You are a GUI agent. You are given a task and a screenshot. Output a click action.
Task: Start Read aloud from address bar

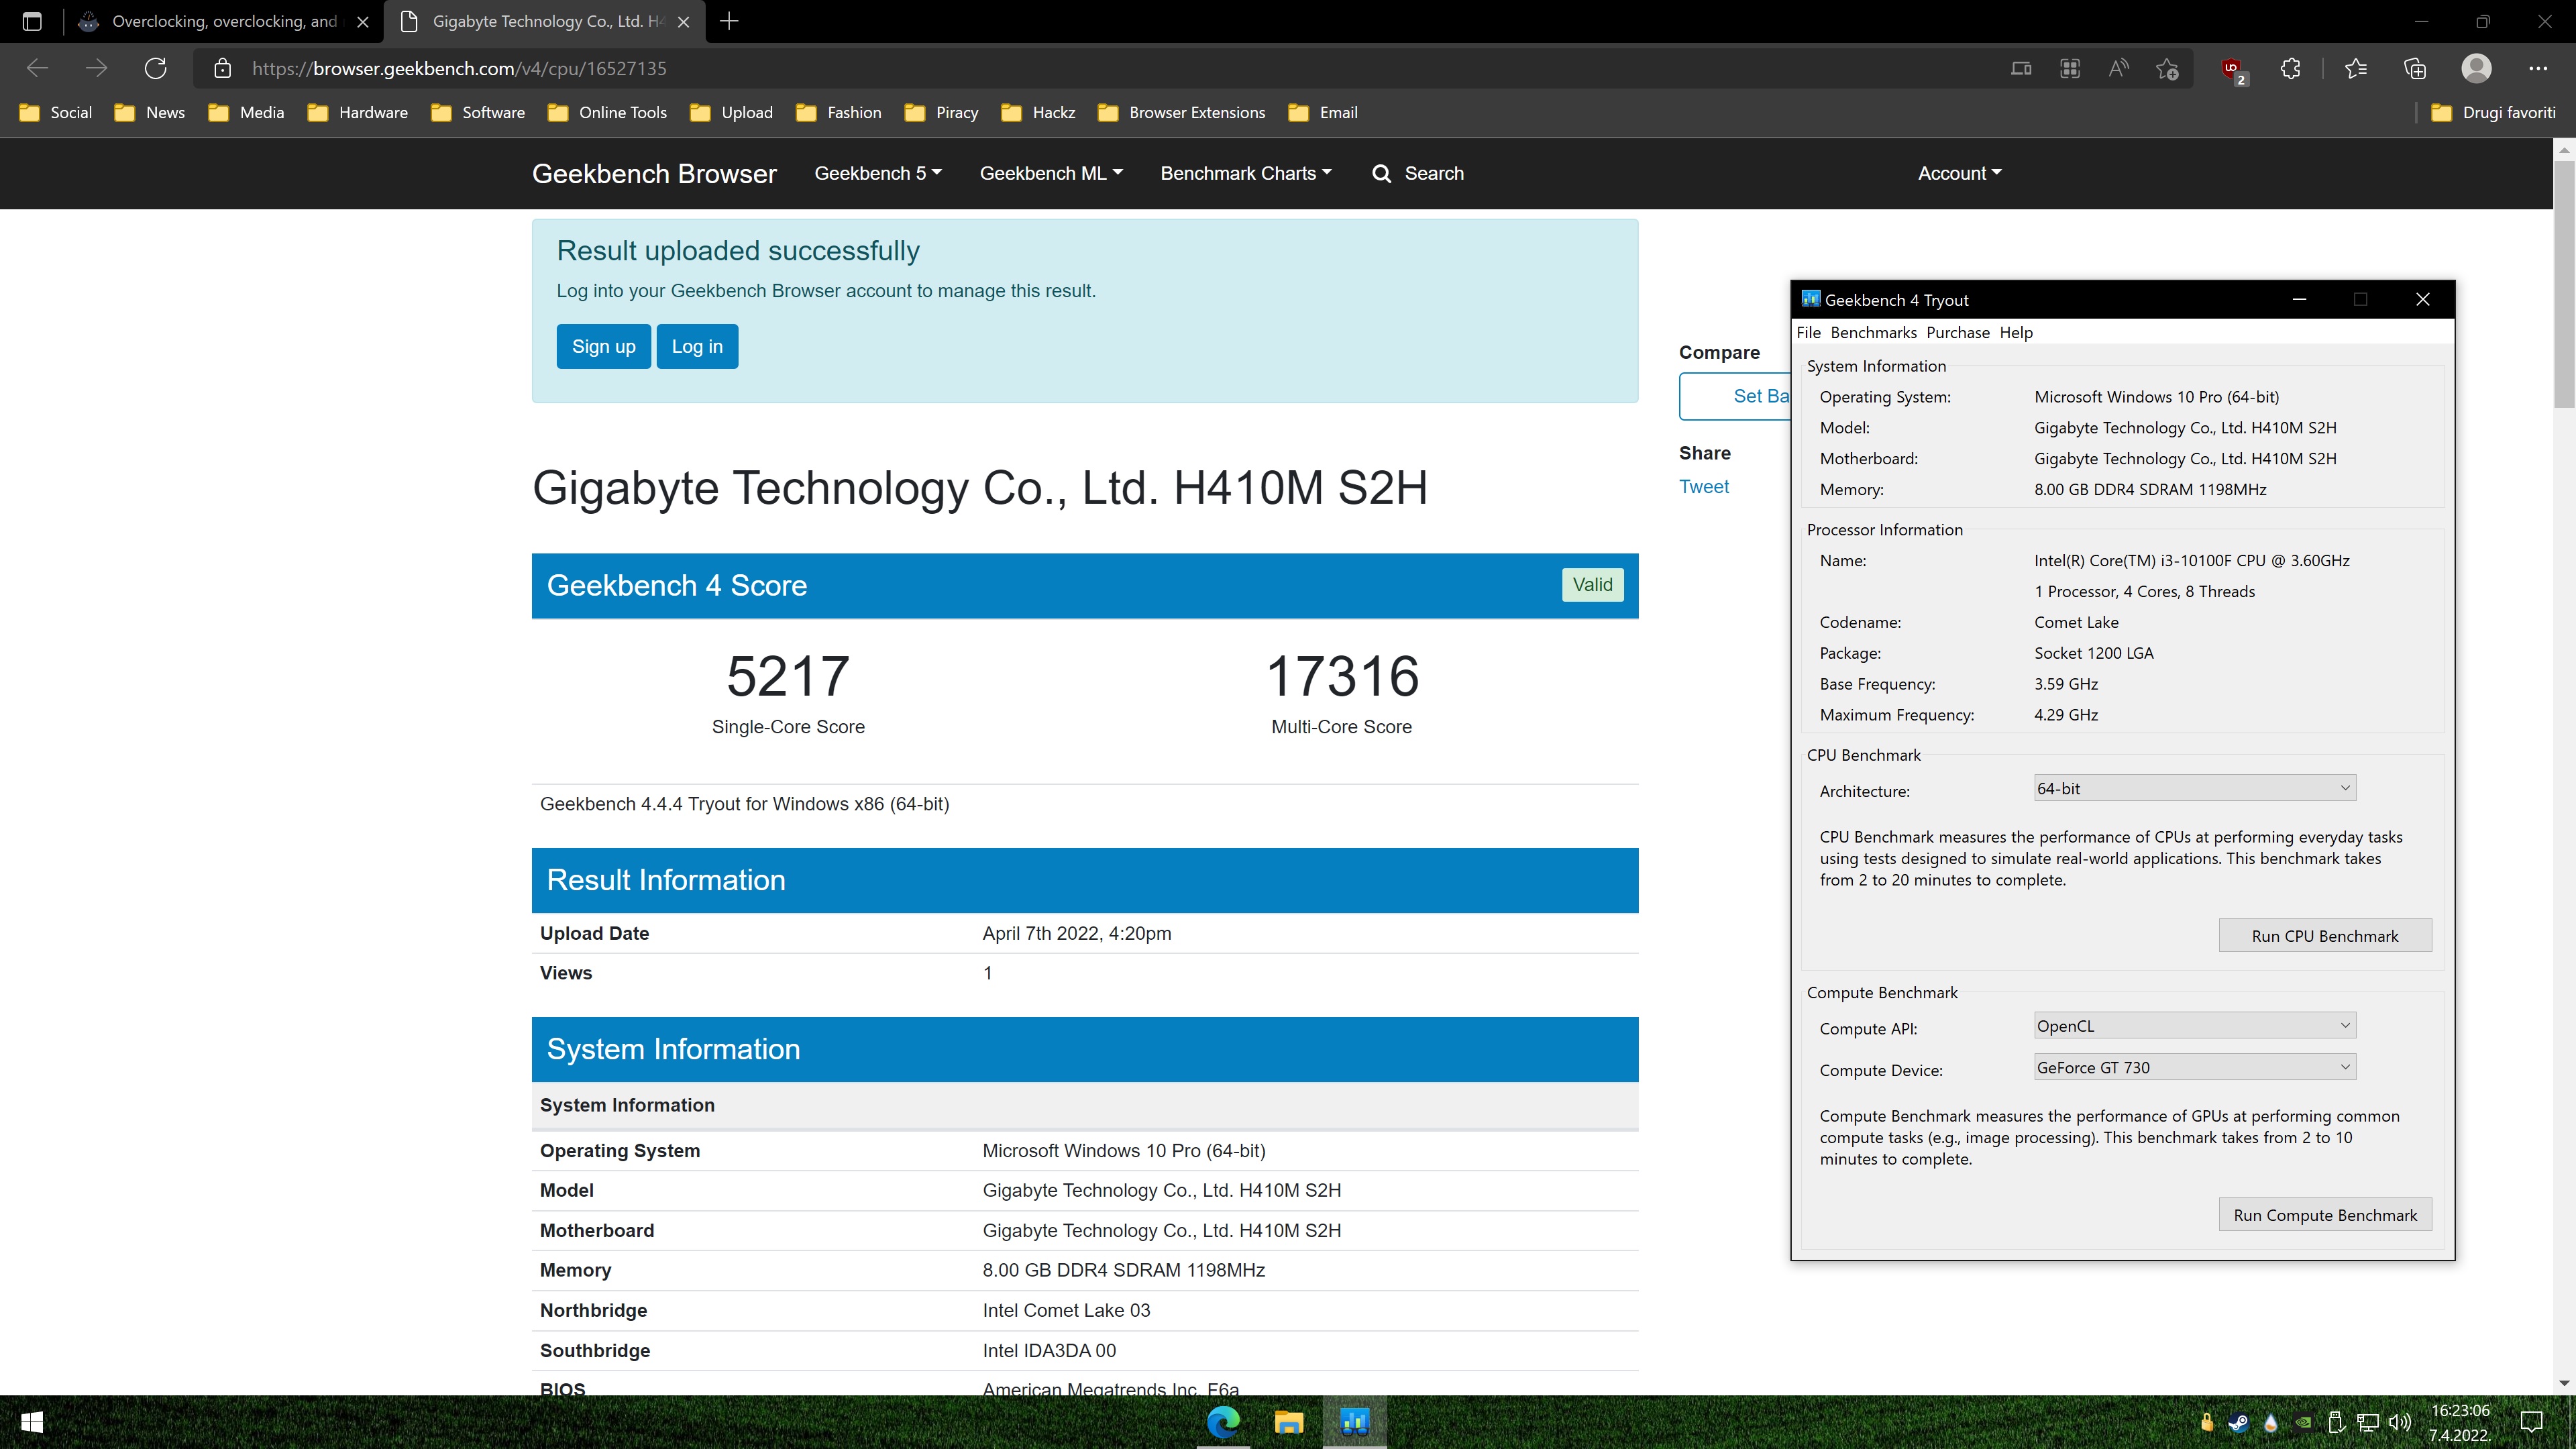click(2118, 68)
